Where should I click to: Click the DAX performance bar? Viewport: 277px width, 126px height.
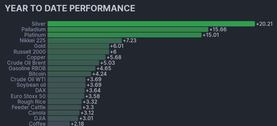(x=66, y=90)
